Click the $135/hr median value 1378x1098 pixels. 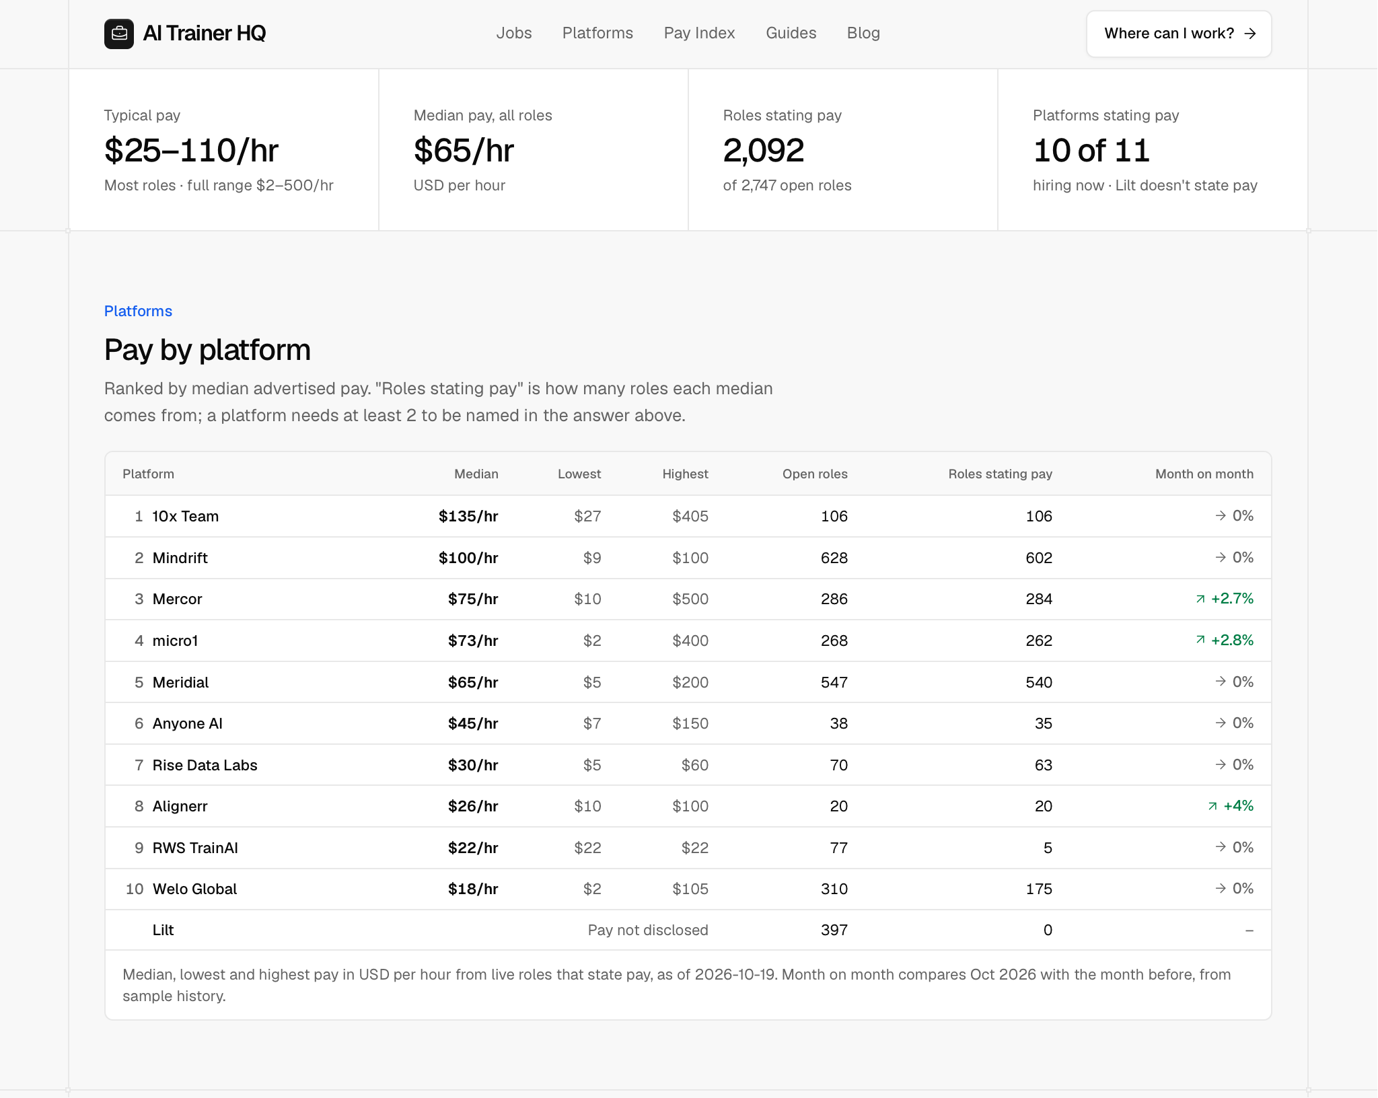pyautogui.click(x=468, y=516)
